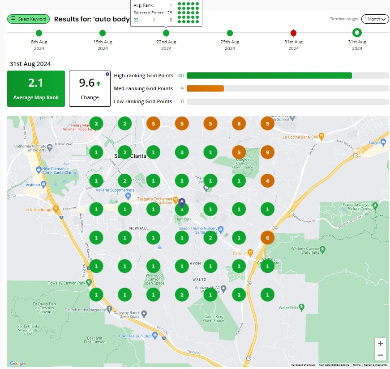The width and height of the screenshot is (390, 369).
Task: Click the orange grid point ranked 8
Action: (x=239, y=124)
